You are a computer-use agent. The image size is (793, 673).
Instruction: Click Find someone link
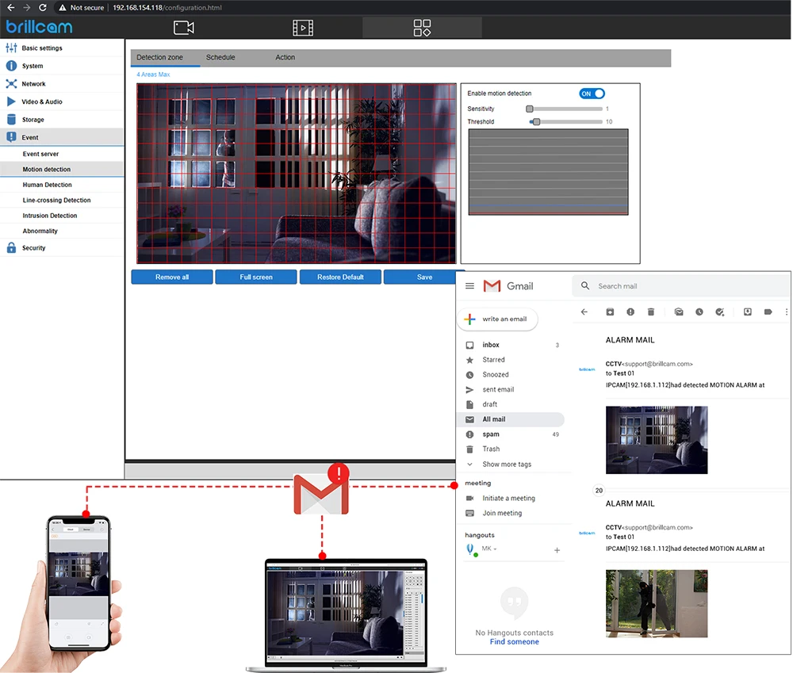point(515,641)
